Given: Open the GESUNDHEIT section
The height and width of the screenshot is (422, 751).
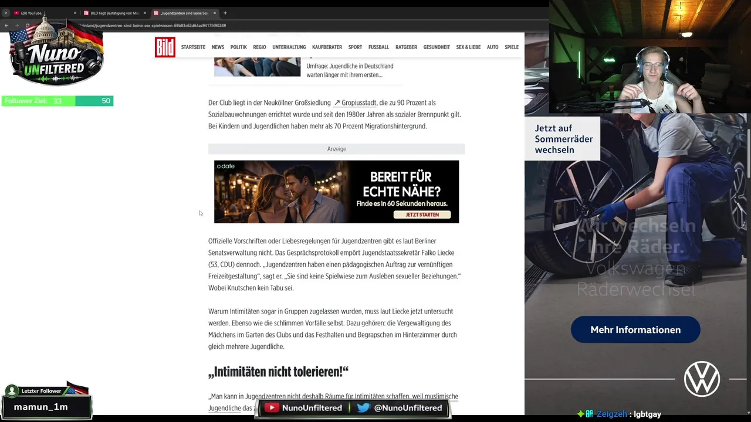Looking at the screenshot, I should [x=437, y=47].
